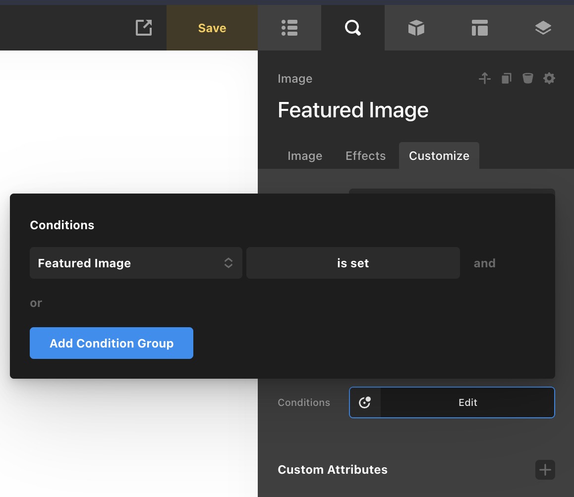This screenshot has height=497, width=574.
Task: Switch to the Effects tab
Action: pyautogui.click(x=365, y=156)
